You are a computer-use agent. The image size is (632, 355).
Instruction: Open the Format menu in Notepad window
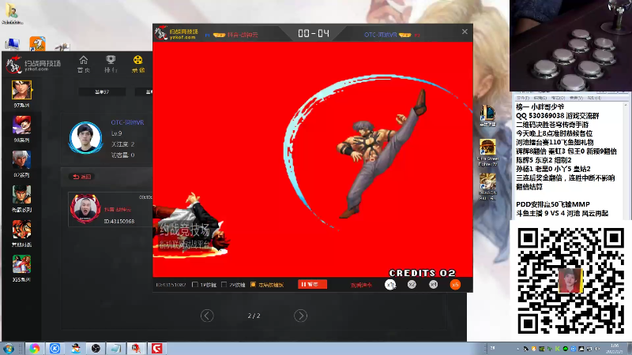(x=558, y=98)
